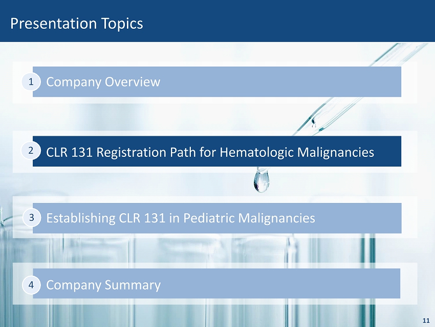Jump to the Company Summary section
435x327 pixels.
coord(103,285)
